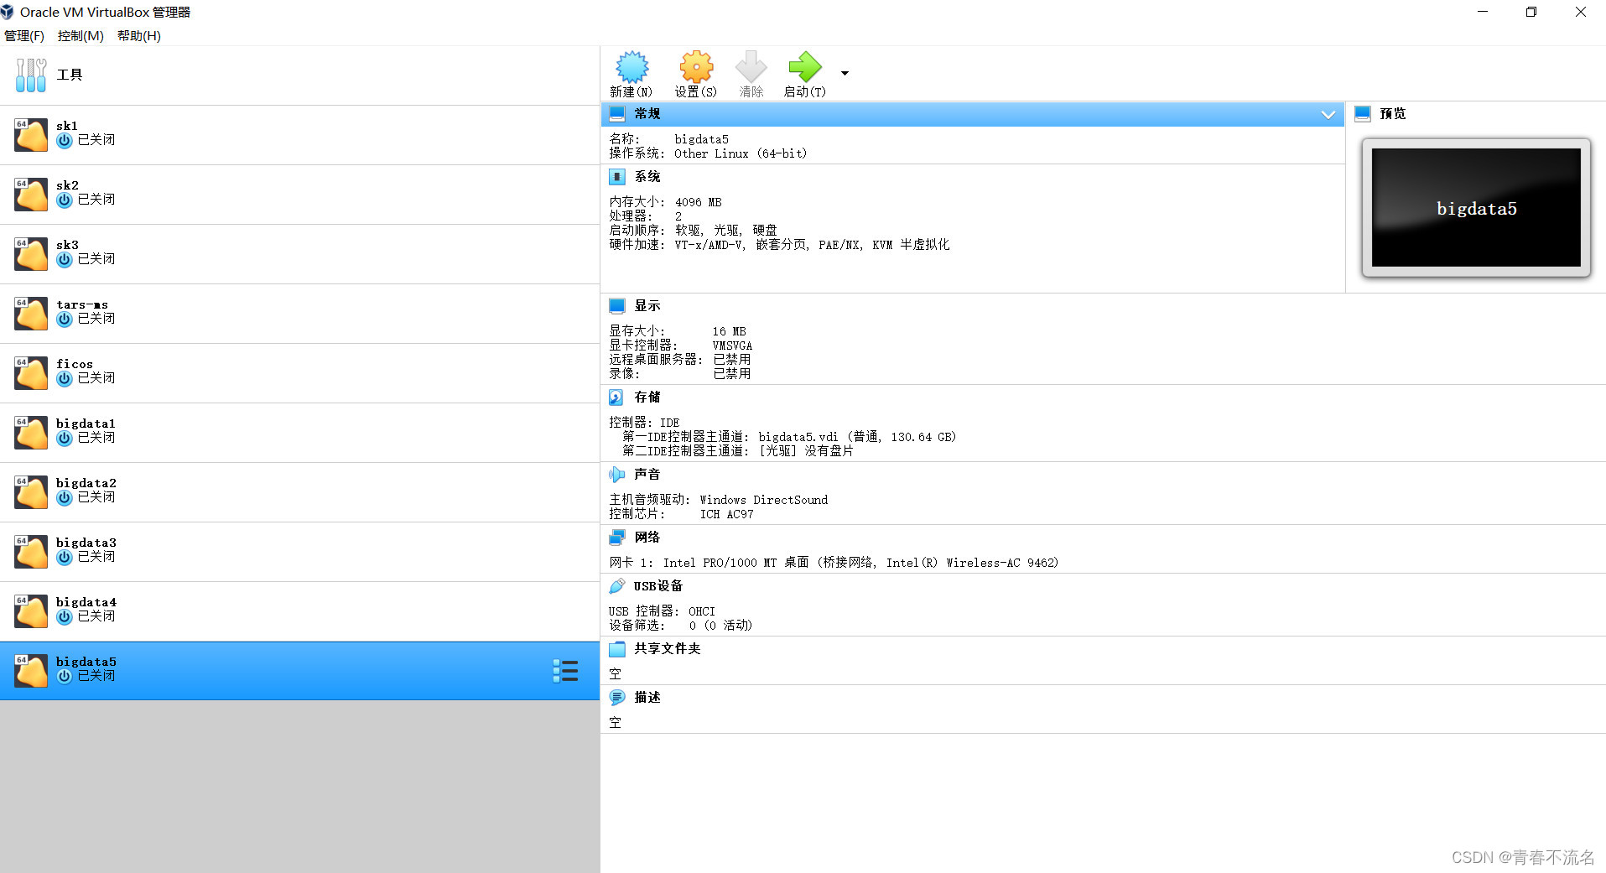
Task: Collapse the General (常规) section chevron
Action: (1328, 114)
